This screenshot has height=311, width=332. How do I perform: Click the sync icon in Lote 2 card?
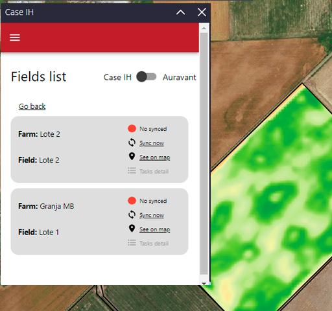(132, 143)
